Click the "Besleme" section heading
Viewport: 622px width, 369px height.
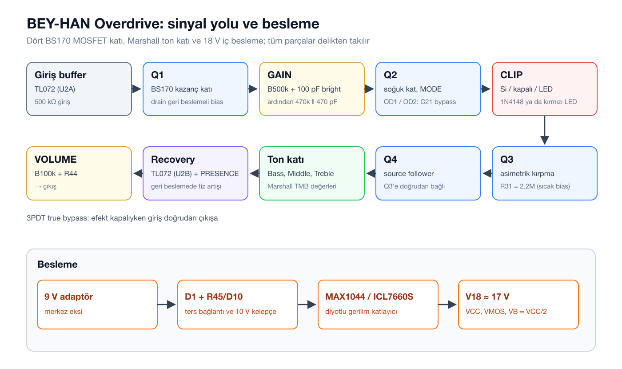[x=57, y=265]
